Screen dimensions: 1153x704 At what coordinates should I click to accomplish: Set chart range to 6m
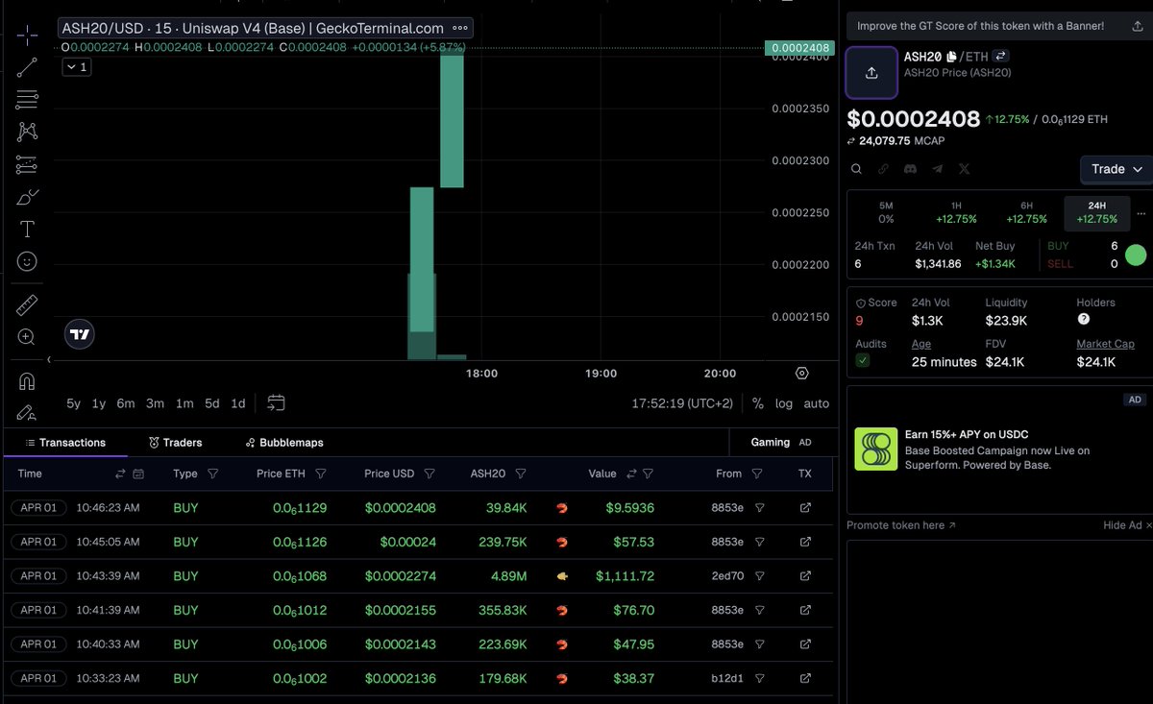[126, 403]
